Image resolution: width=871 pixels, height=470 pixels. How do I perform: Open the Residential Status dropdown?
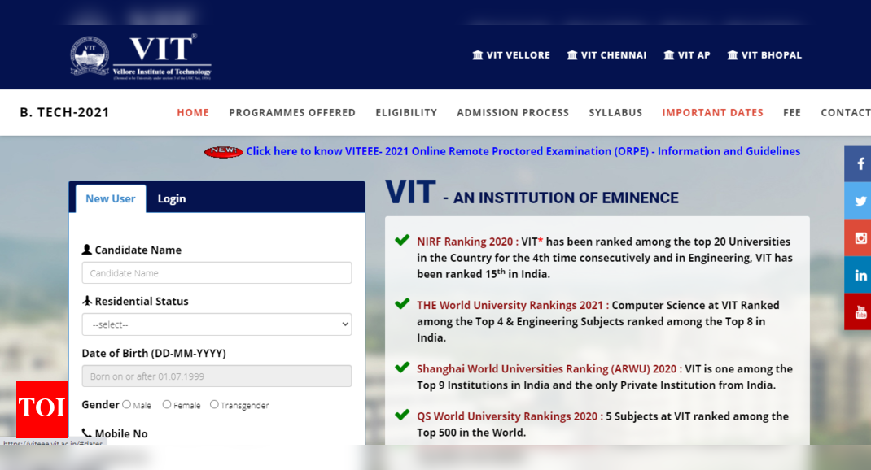tap(216, 324)
